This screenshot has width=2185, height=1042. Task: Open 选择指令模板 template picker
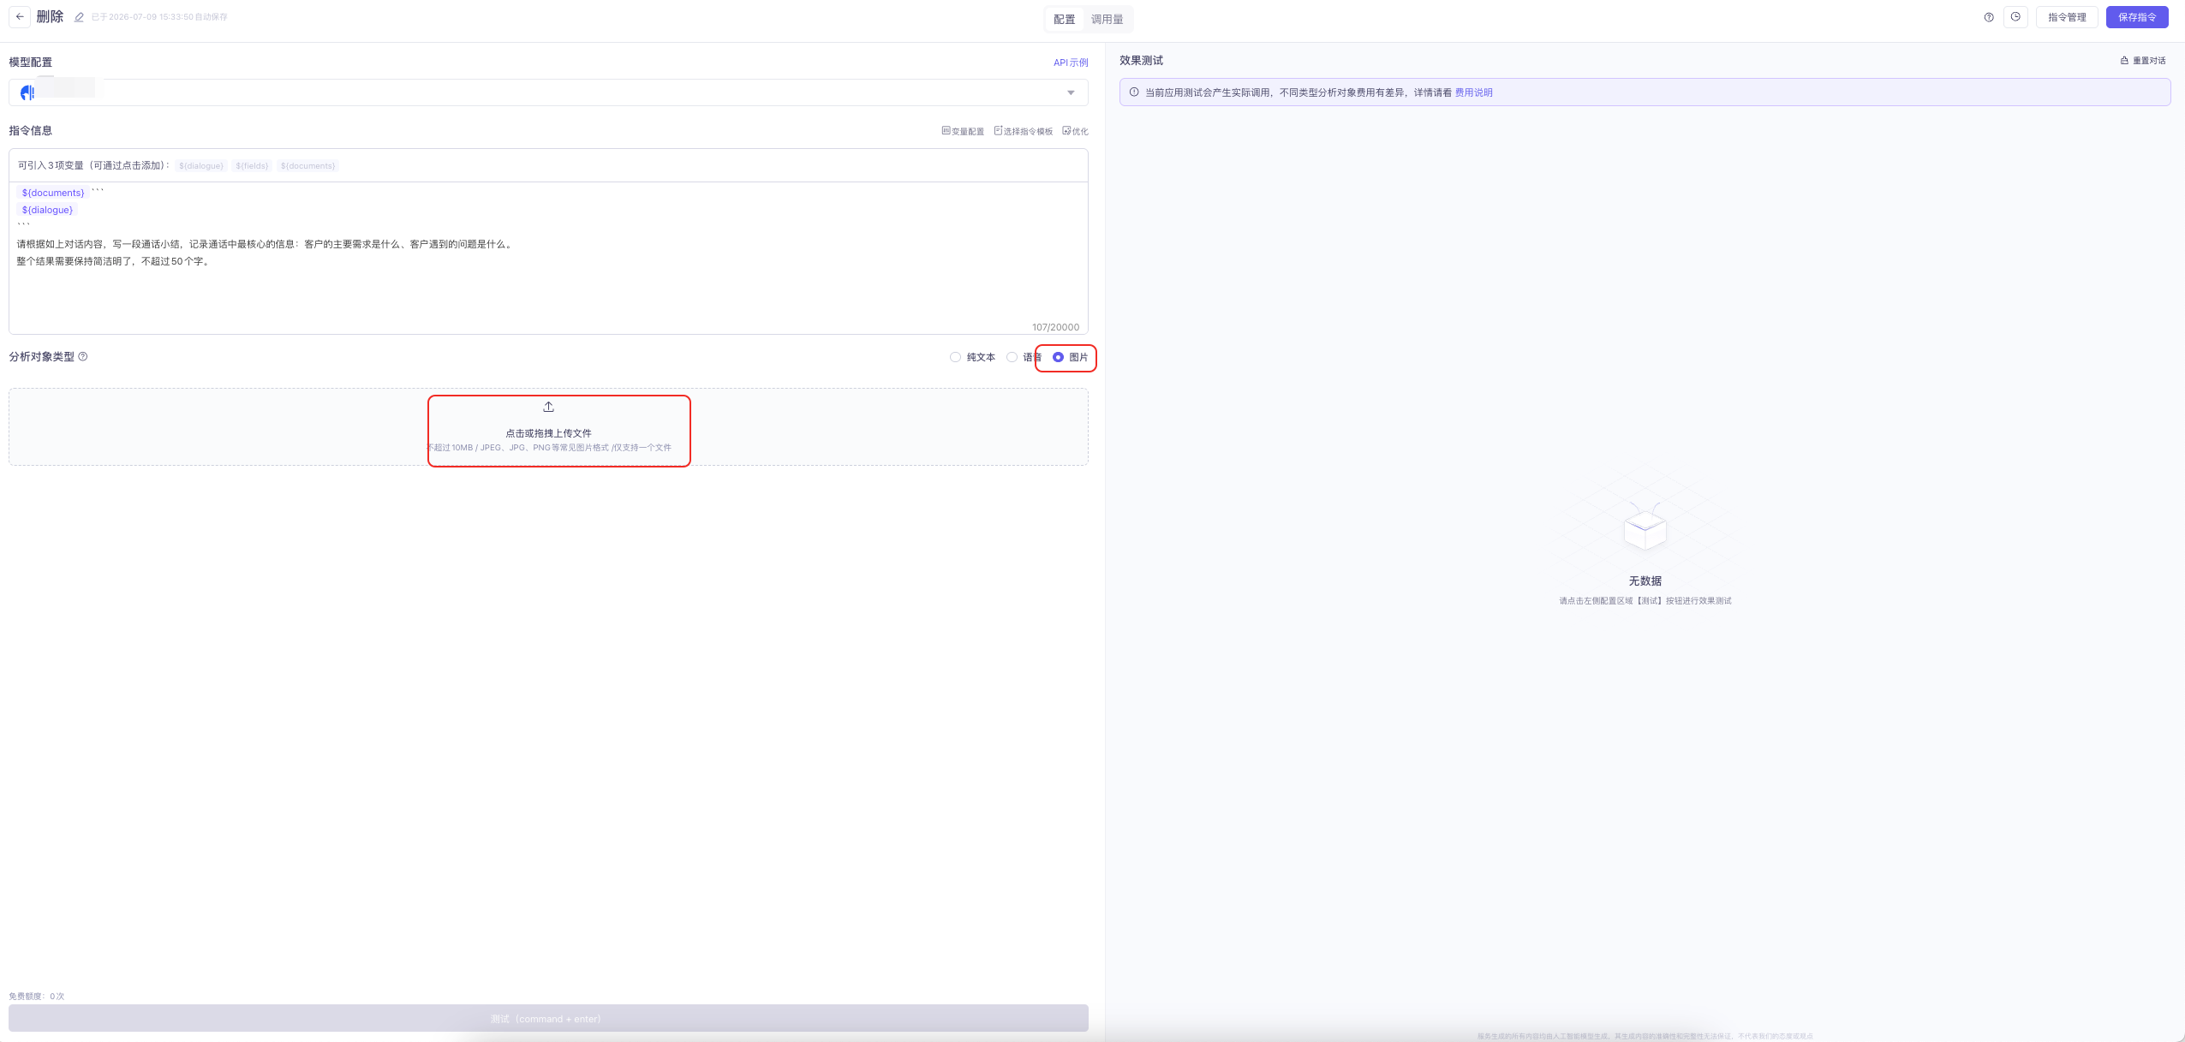tap(1023, 131)
